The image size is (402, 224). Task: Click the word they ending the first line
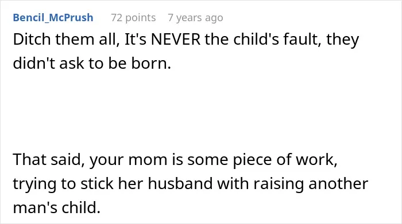coord(342,40)
